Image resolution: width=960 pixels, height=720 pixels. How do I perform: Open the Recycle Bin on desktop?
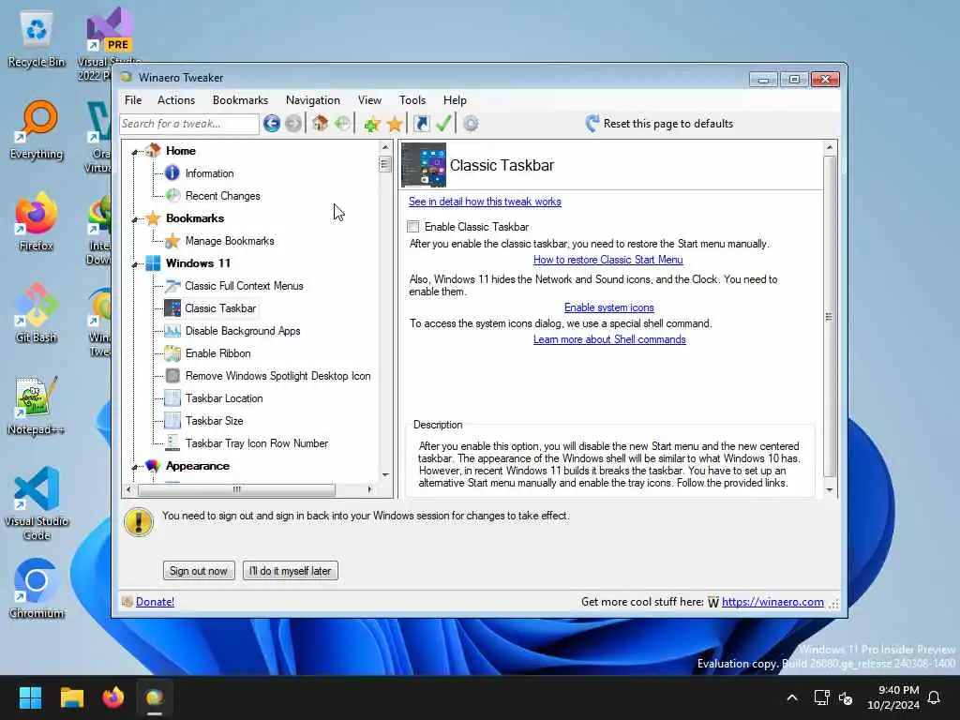coord(37,37)
